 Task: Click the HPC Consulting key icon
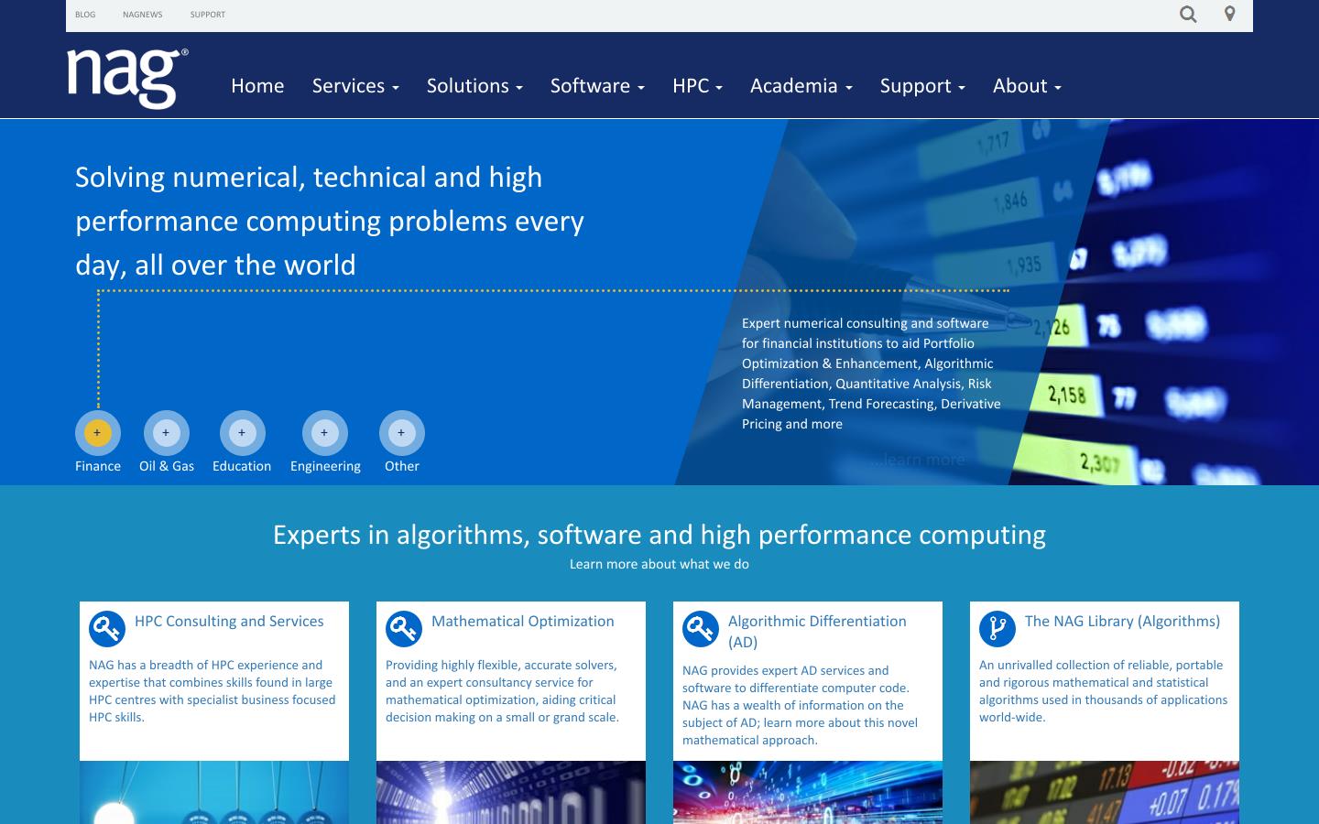107,629
